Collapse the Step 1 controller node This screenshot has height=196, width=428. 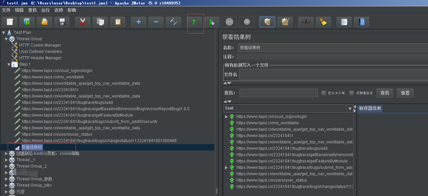tap(9, 64)
